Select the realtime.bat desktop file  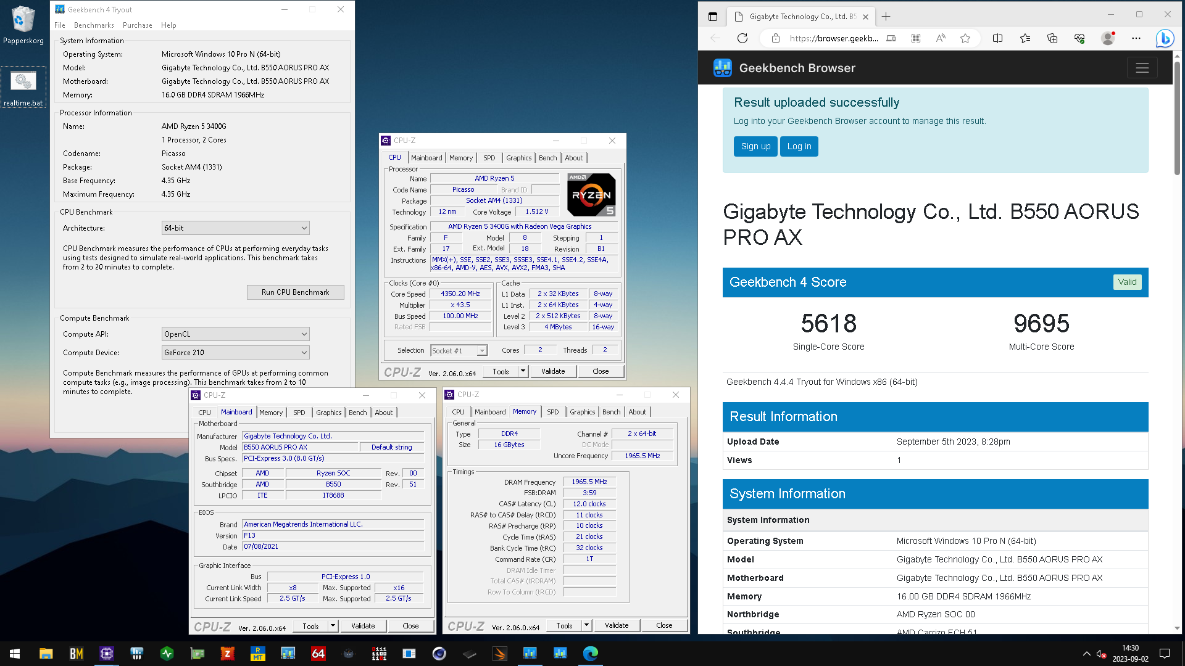[x=23, y=88]
